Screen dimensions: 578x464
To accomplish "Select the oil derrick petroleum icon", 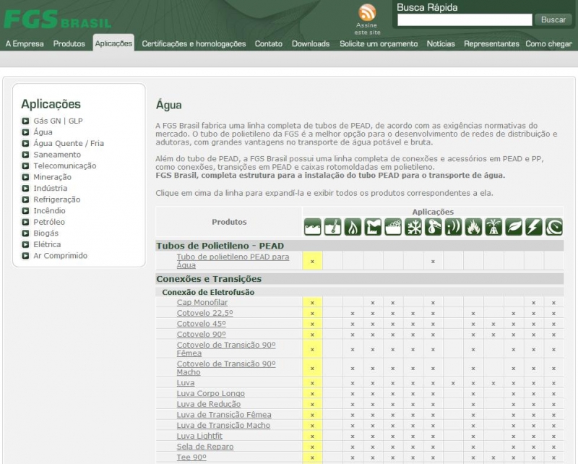I will [x=493, y=226].
